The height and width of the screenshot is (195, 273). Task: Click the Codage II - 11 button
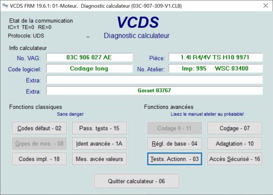click(175, 128)
